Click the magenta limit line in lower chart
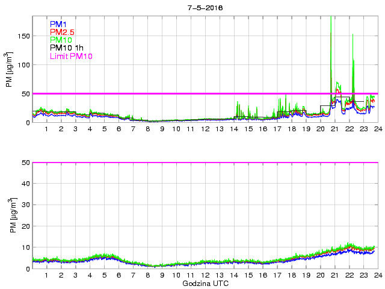 [205, 163]
